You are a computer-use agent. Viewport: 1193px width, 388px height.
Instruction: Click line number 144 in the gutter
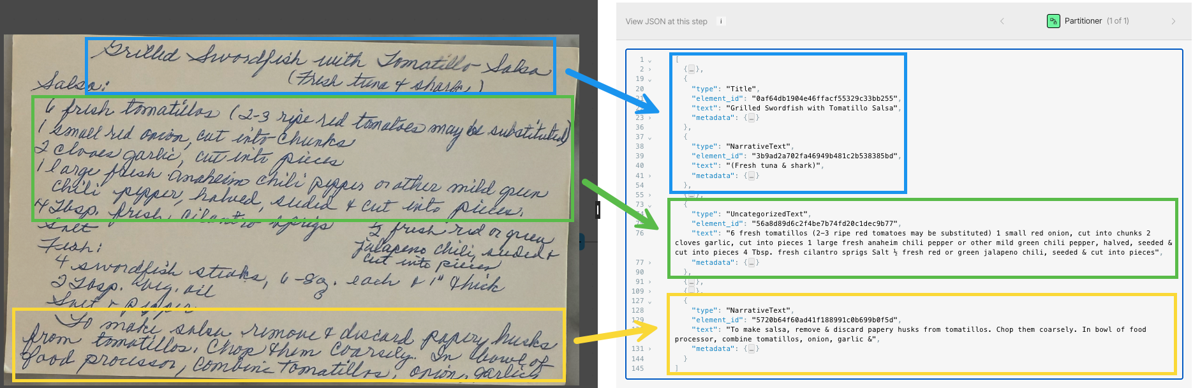(638, 359)
